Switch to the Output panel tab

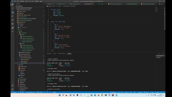click(55, 54)
